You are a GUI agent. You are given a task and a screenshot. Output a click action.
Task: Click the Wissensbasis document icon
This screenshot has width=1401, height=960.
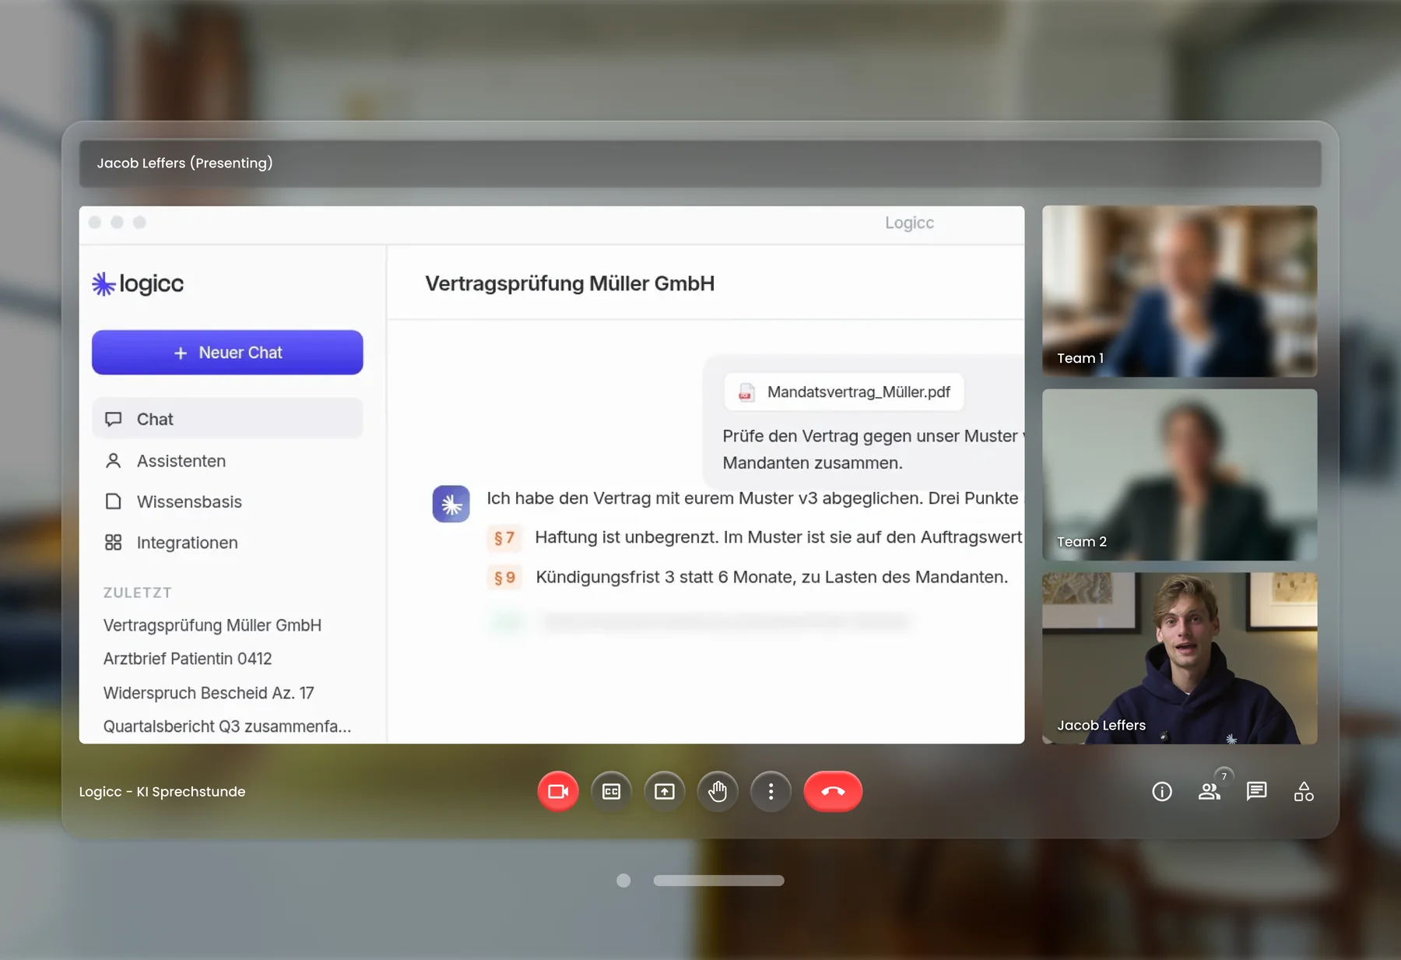[114, 501]
